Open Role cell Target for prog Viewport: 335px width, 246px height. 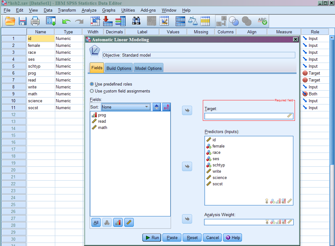tap(315, 73)
